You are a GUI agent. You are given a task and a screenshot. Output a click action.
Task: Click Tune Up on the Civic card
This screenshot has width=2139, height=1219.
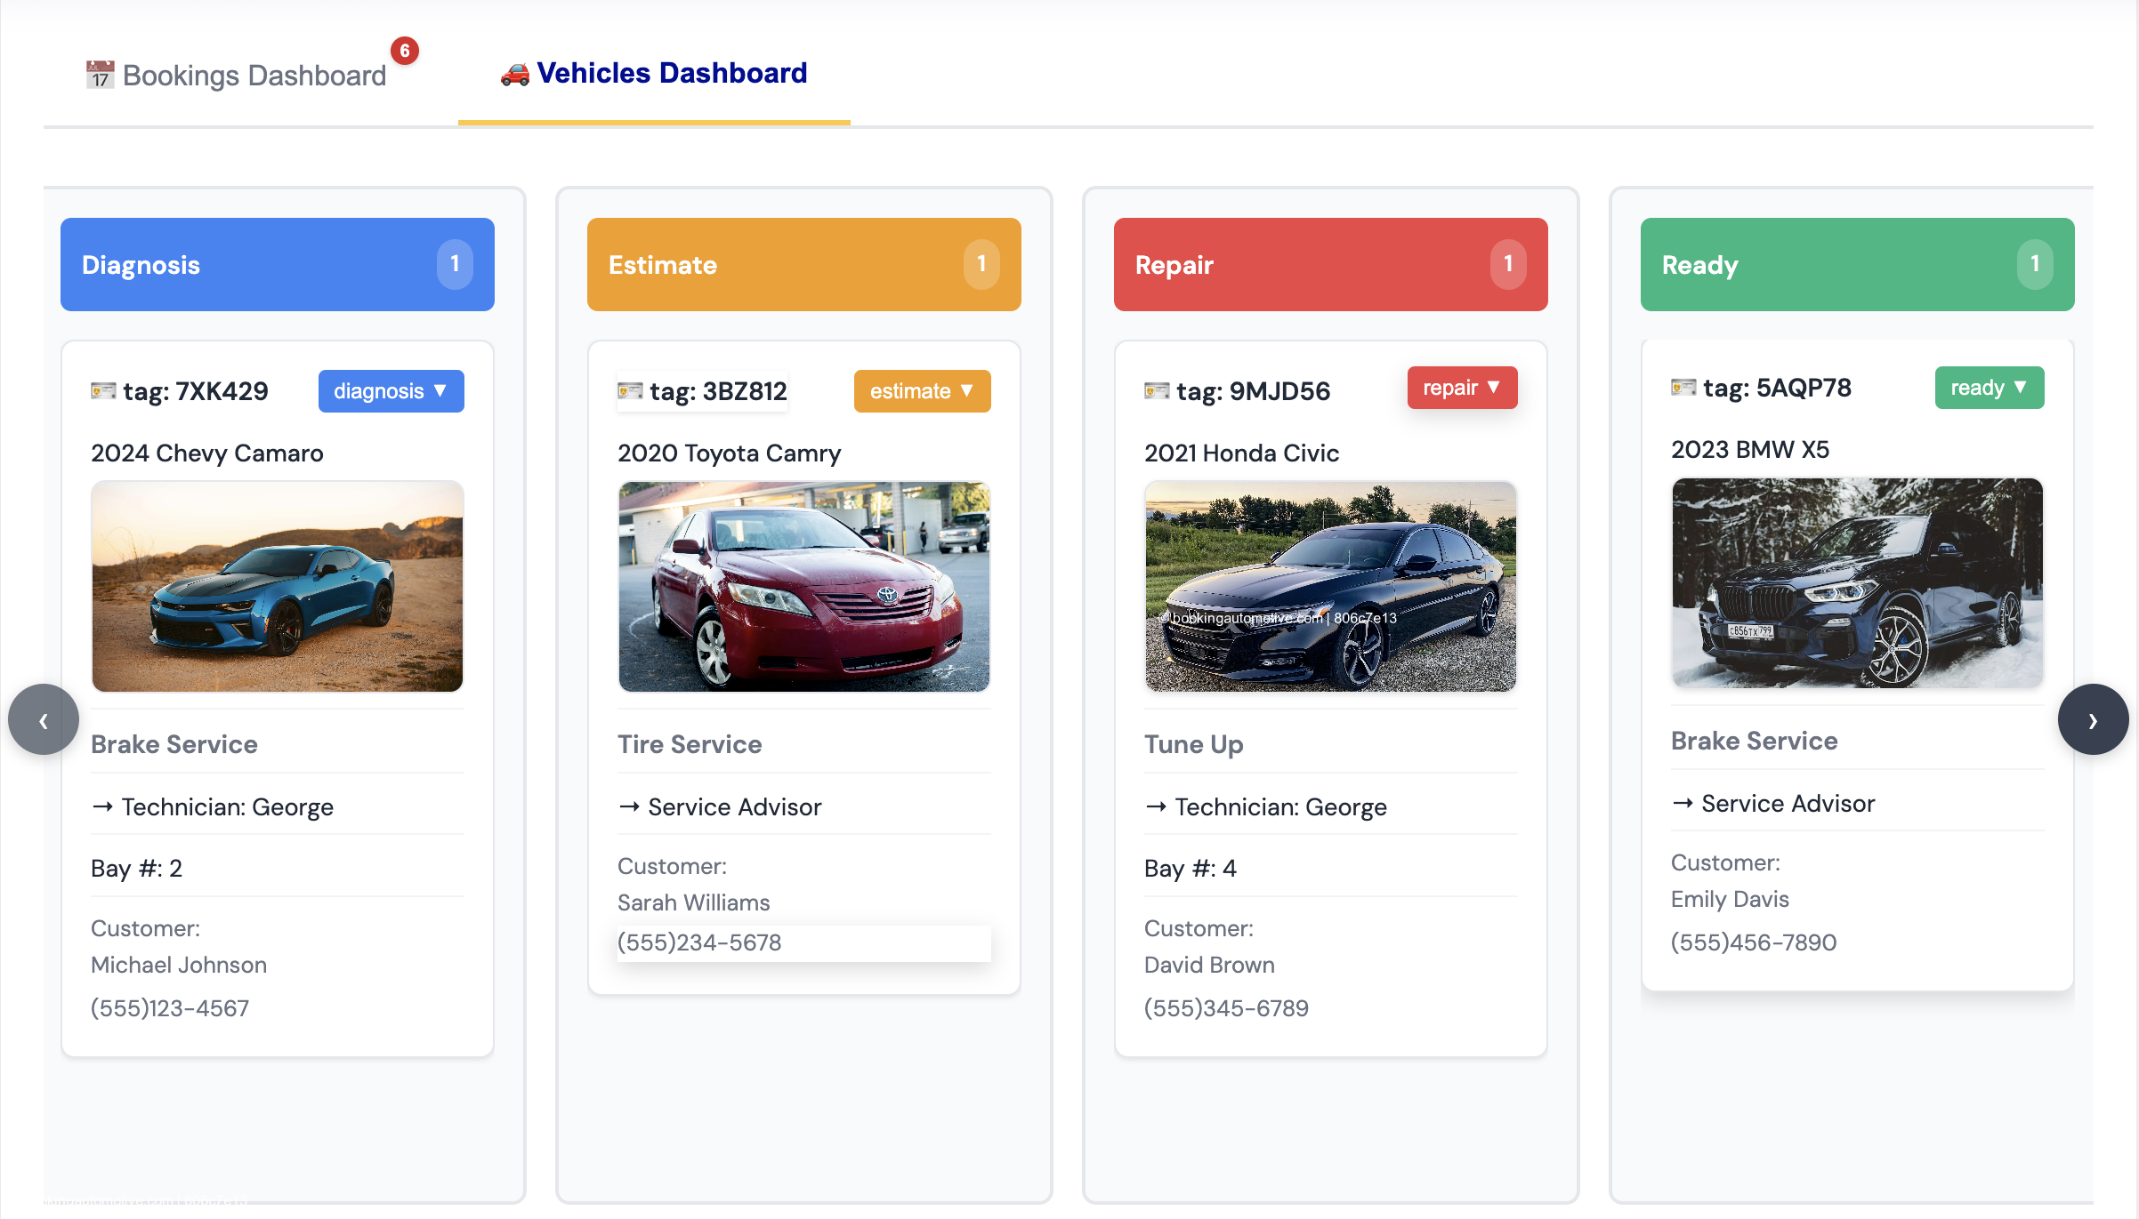point(1194,744)
